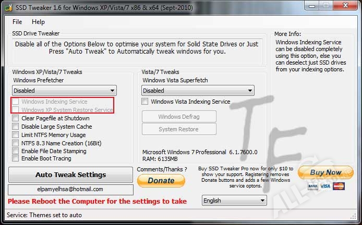
Task: Open the Help menu
Action: pos(38,22)
